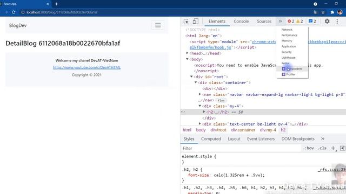Close the React App tab
This screenshot has height=194, width=346.
[48, 4]
